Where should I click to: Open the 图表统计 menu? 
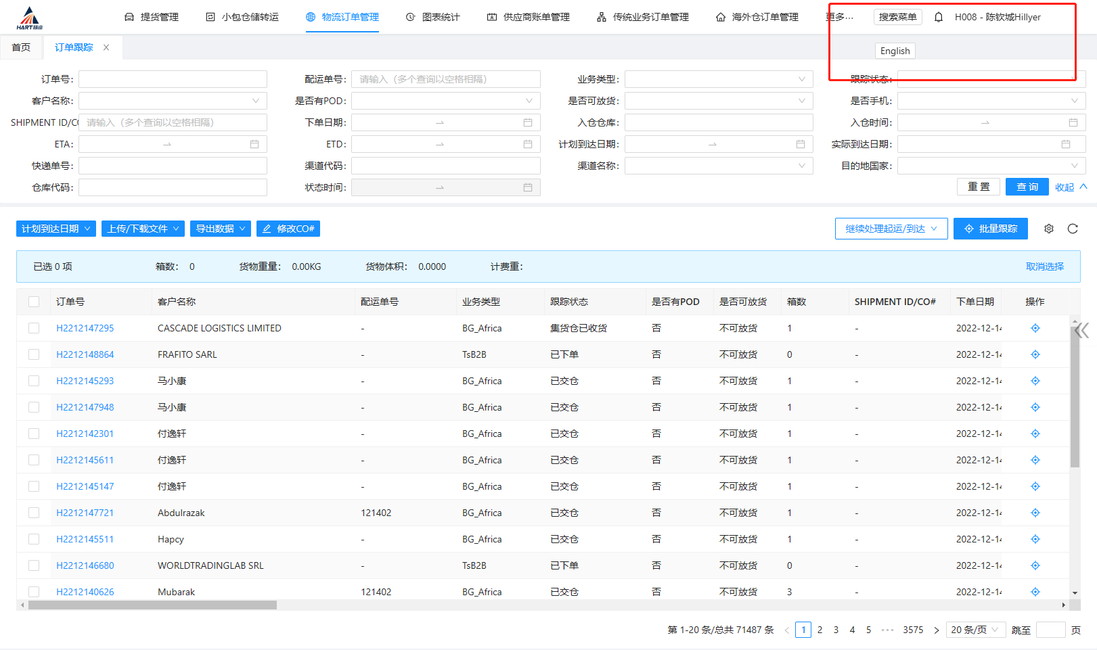433,17
